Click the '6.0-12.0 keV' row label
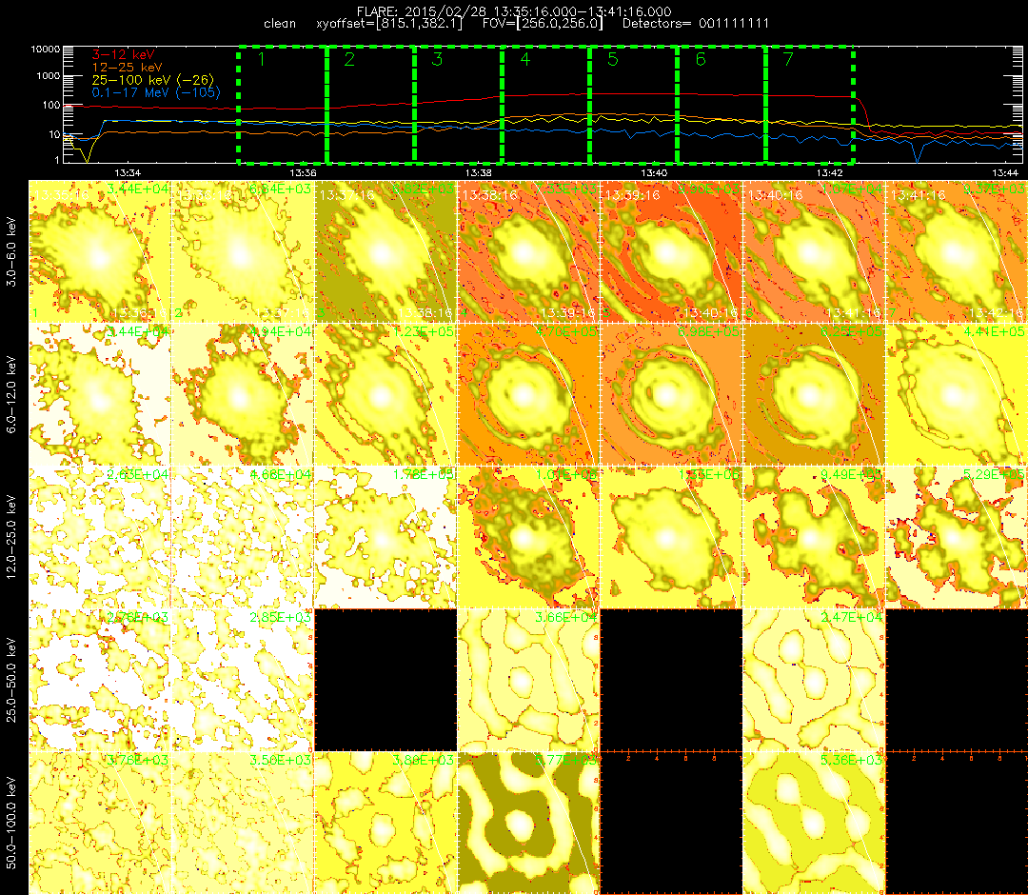The image size is (1028, 895). coord(11,394)
